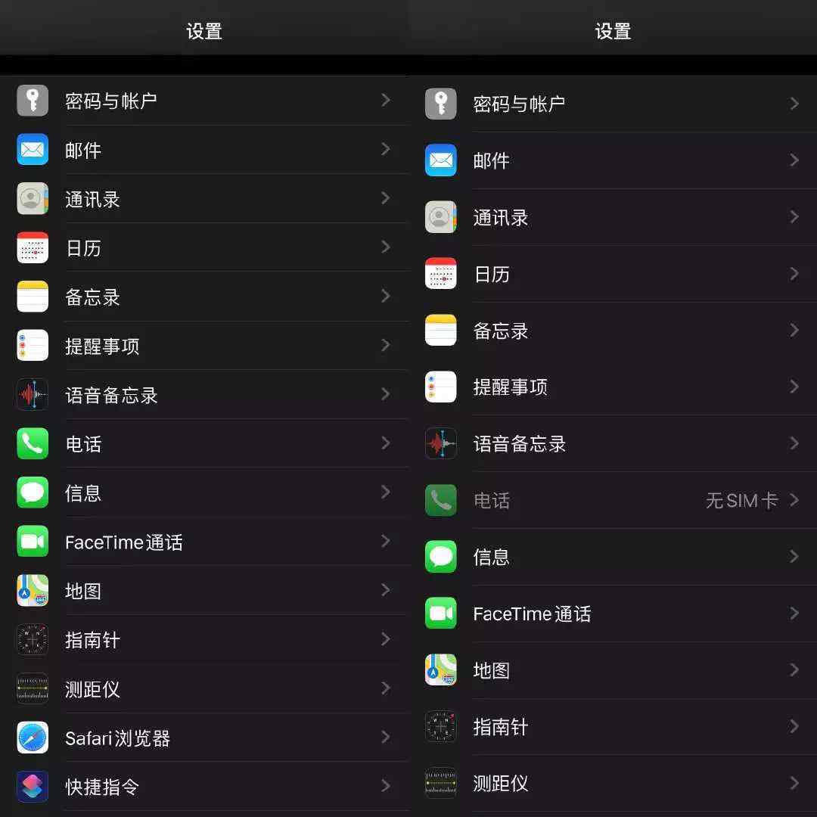This screenshot has width=817, height=817.
Task: Select 快捷指令 label
Action: 102,787
